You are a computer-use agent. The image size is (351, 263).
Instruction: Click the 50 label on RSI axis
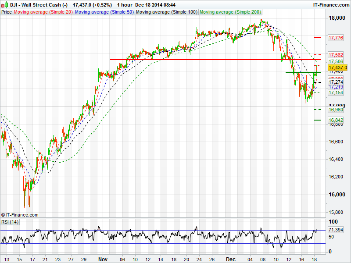click(x=331, y=237)
